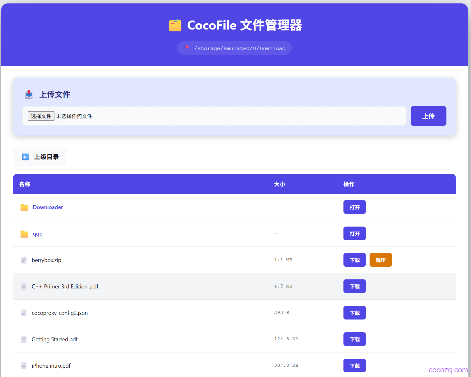Screen dimensions: 471x377
Task: Open the qqq folder with 打开
Action: 355,234
